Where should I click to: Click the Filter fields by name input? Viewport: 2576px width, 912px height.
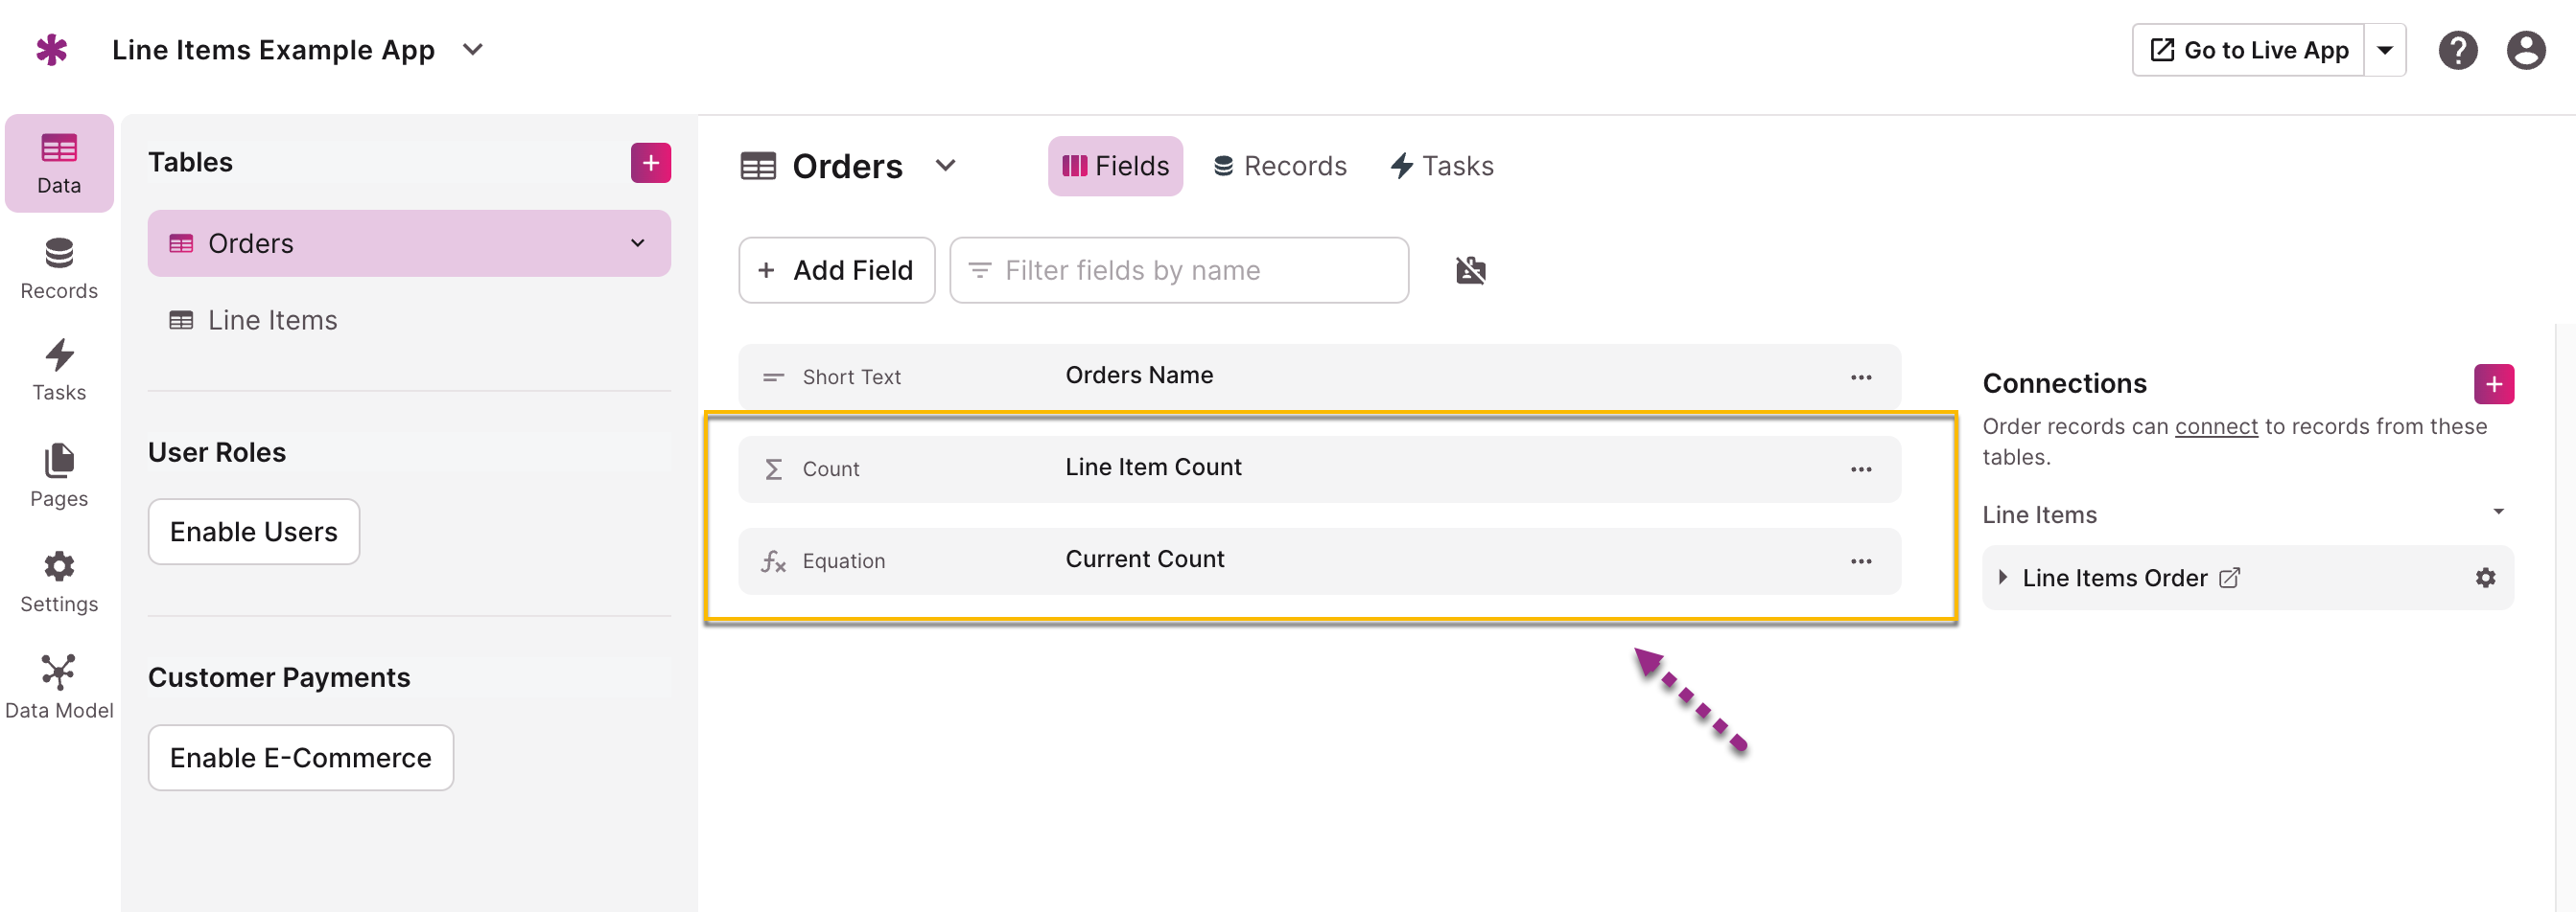(1179, 270)
